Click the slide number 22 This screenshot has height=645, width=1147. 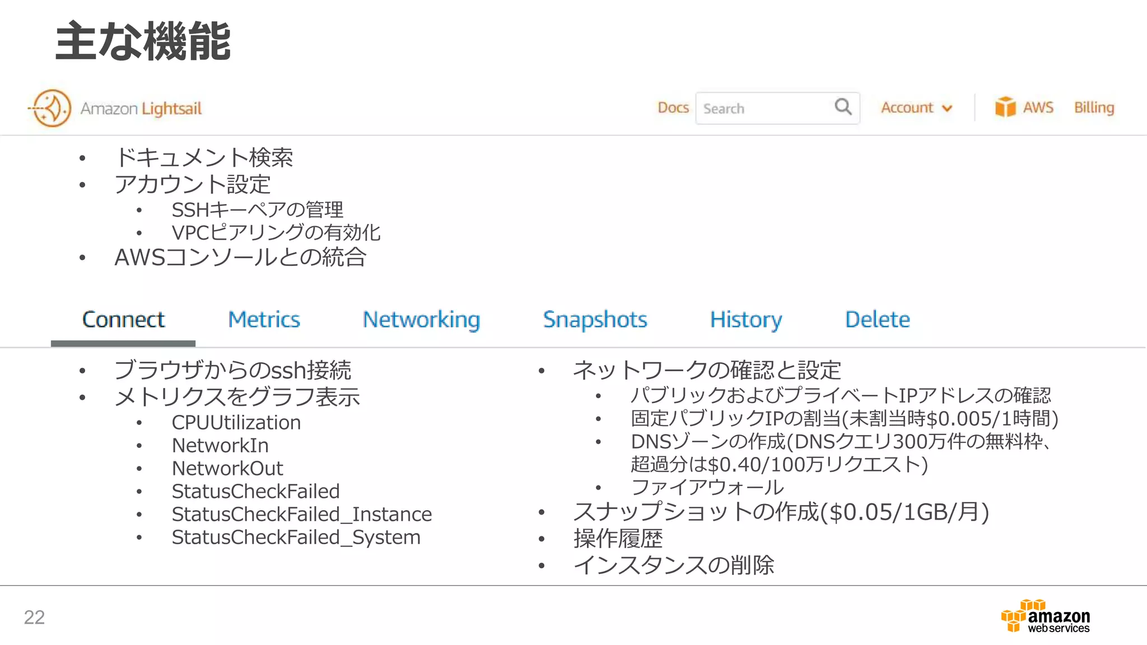(34, 617)
